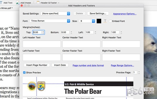Open the Appearance Options link
The width and height of the screenshot is (157, 99).
point(125,14)
